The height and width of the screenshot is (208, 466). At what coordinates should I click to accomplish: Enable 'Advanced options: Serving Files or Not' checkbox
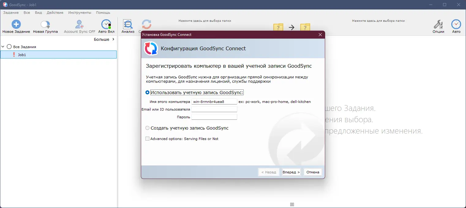tap(148, 139)
